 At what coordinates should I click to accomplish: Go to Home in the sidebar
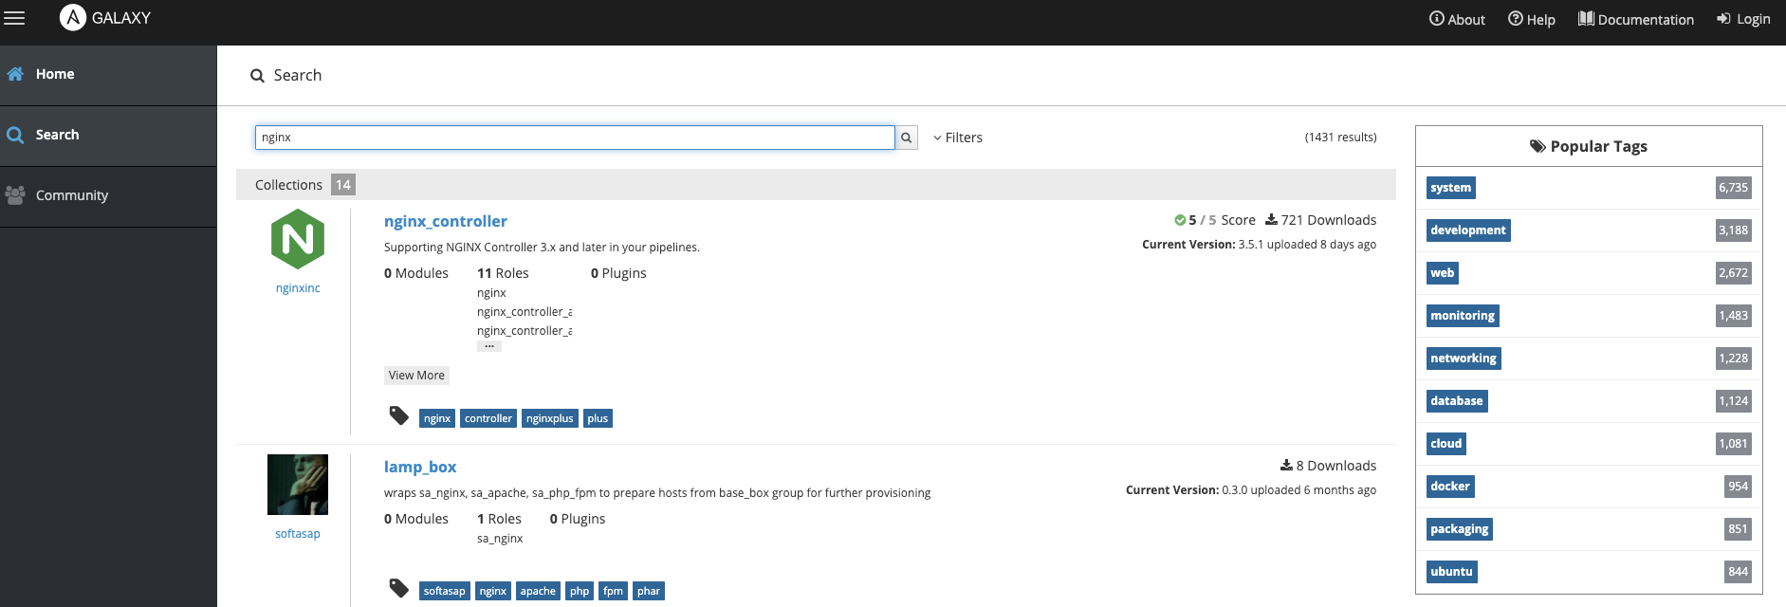108,74
